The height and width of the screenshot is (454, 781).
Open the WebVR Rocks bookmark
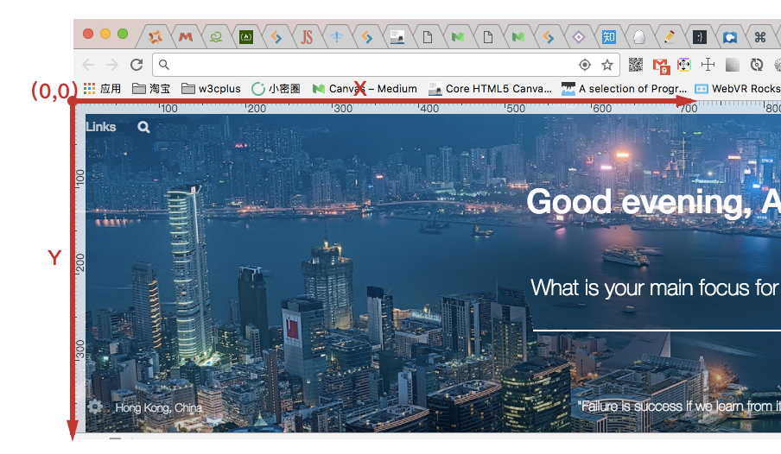(738, 89)
